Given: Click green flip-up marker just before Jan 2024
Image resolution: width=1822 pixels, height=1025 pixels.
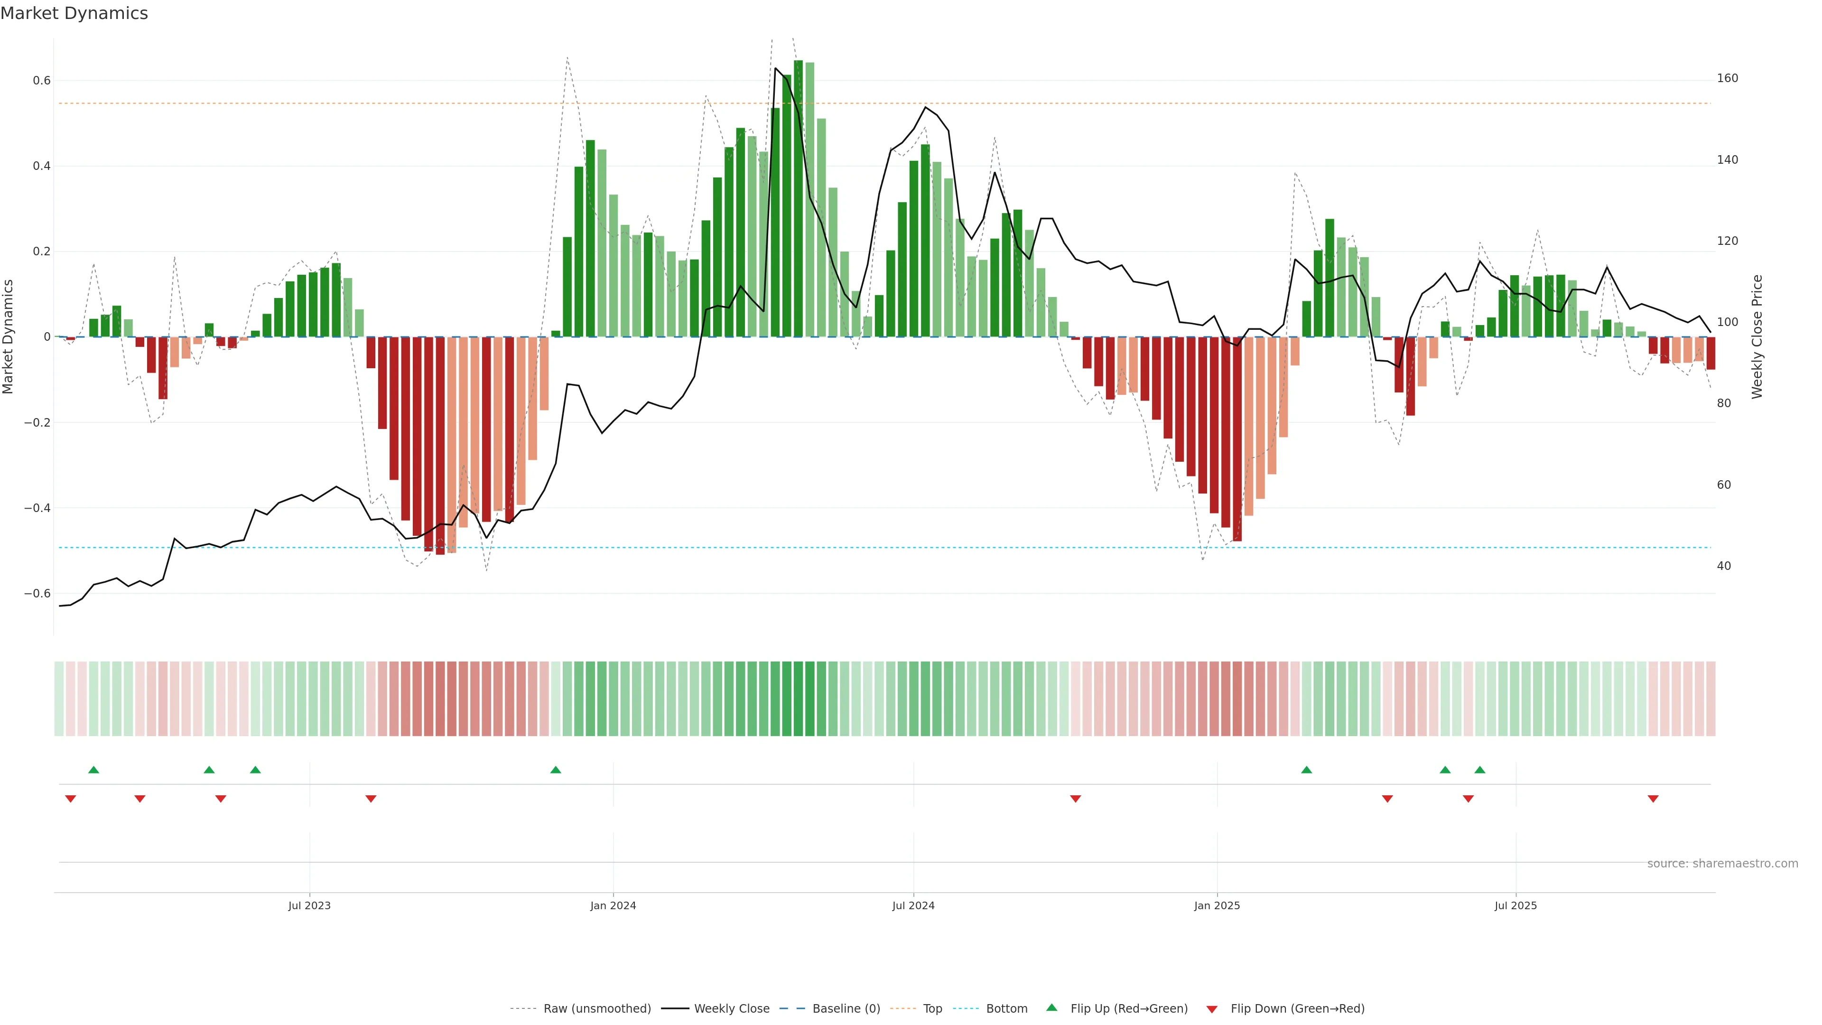Looking at the screenshot, I should [x=555, y=770].
